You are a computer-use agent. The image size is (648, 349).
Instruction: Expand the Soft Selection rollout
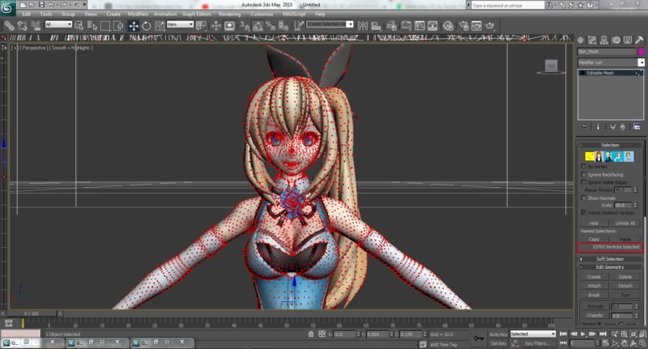[610, 259]
